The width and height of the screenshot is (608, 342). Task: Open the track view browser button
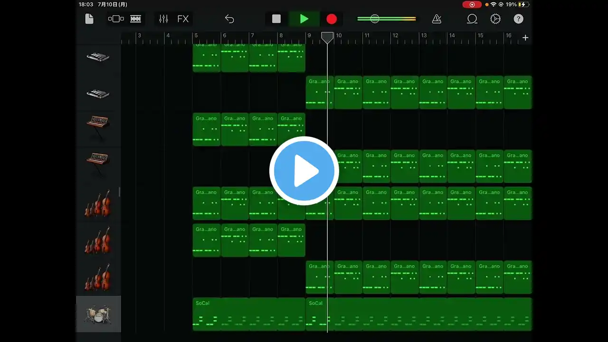[116, 19]
